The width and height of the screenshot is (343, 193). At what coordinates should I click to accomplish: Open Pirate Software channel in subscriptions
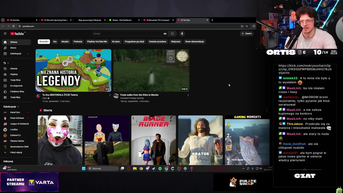coord(17,118)
